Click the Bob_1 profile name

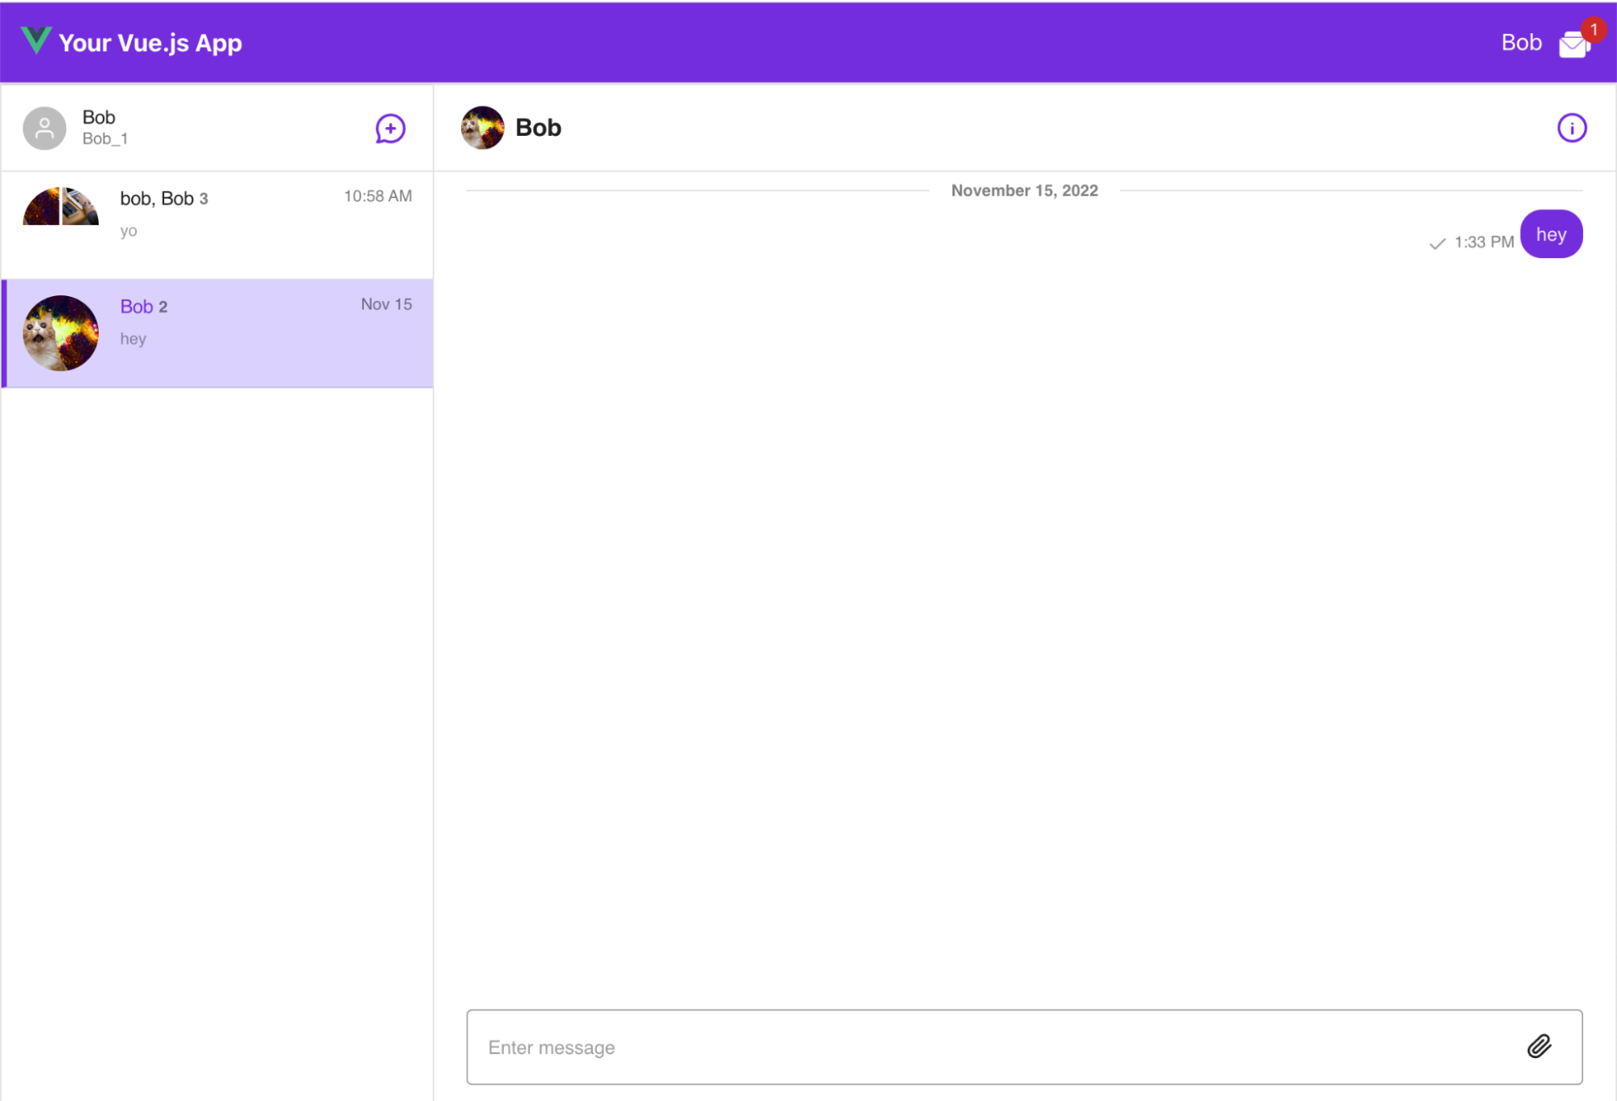click(105, 139)
